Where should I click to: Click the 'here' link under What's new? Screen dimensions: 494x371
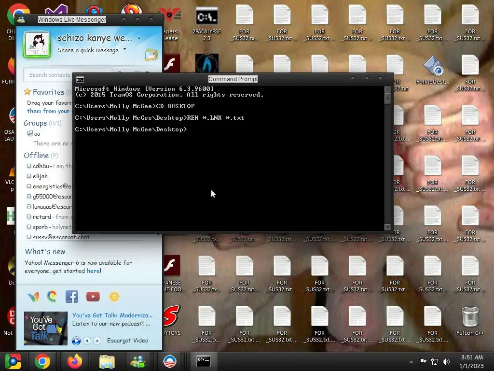point(93,271)
